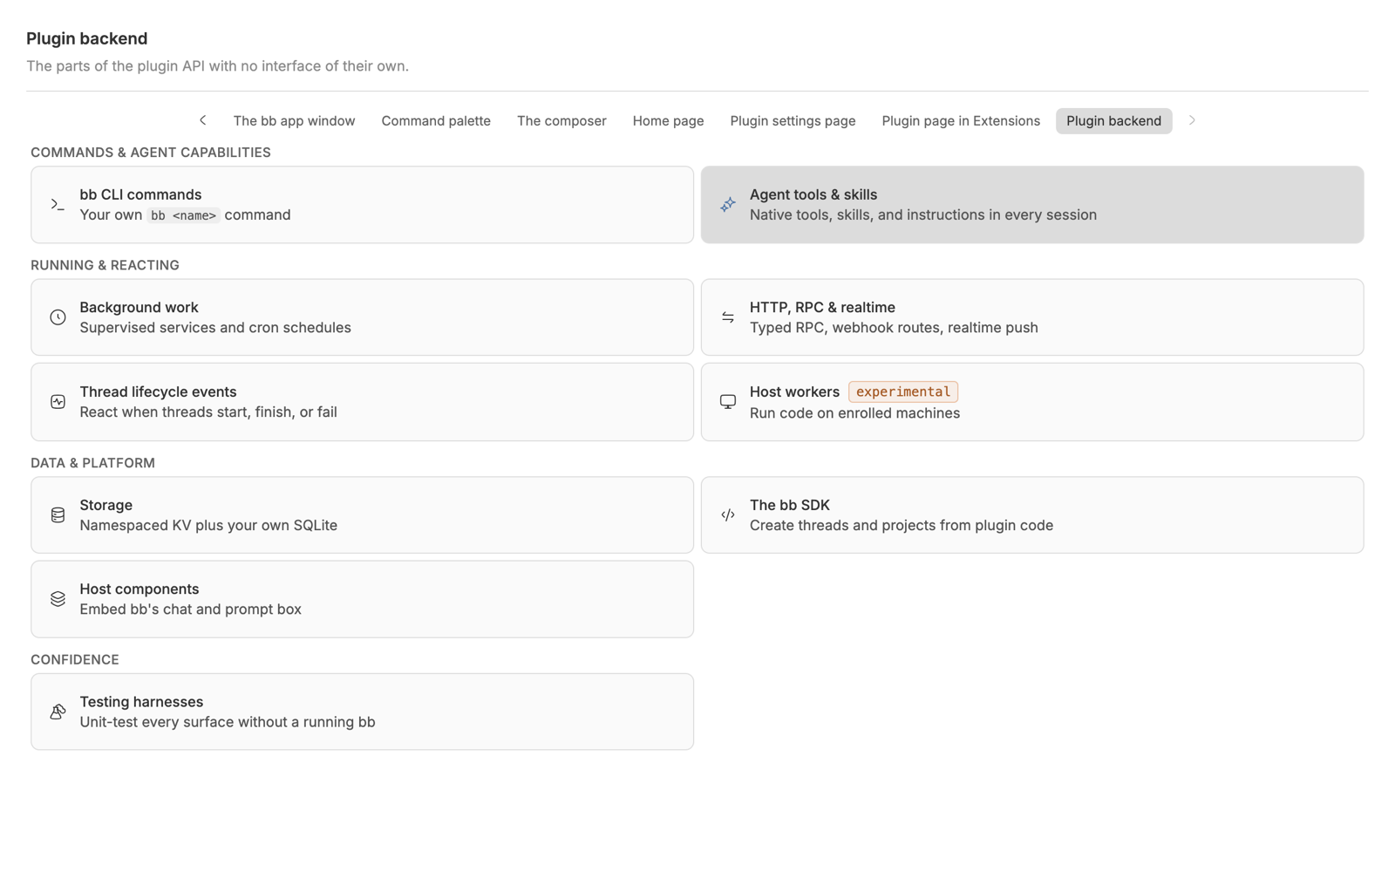The height and width of the screenshot is (872, 1395).
Task: Click the layers icon for Host components
Action: point(58,599)
